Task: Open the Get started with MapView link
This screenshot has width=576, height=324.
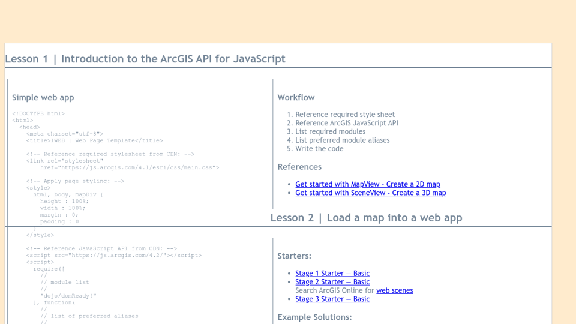Action: [x=367, y=184]
